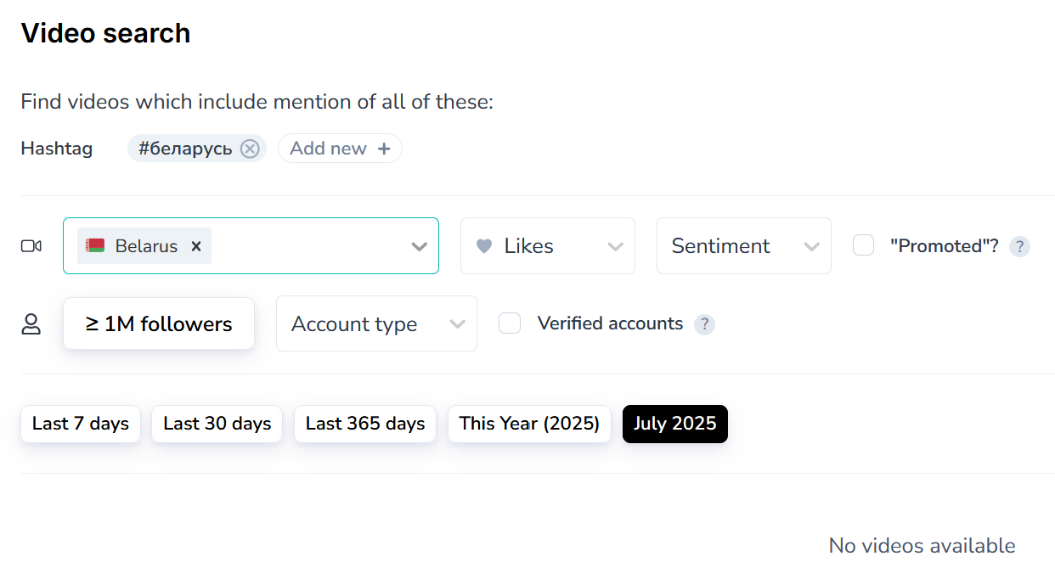Select This Year (2025) range
The image size is (1055, 579).
(x=529, y=424)
